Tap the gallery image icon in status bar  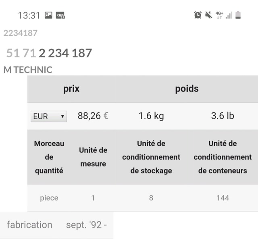pos(48,15)
